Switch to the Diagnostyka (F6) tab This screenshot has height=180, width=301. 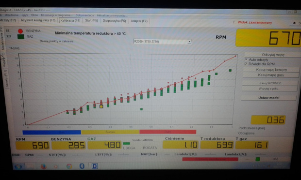click(x=114, y=21)
